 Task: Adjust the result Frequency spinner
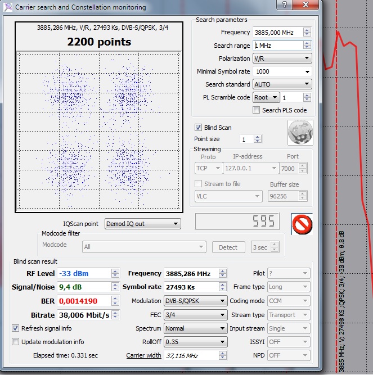[223, 273]
